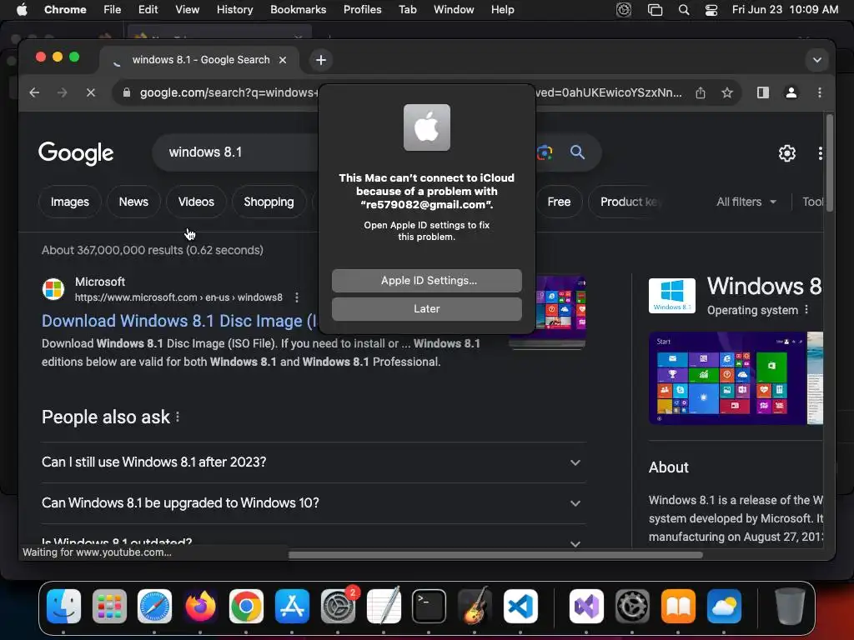Image resolution: width=854 pixels, height=640 pixels.
Task: Open options dots beside People also ask
Action: tap(178, 417)
